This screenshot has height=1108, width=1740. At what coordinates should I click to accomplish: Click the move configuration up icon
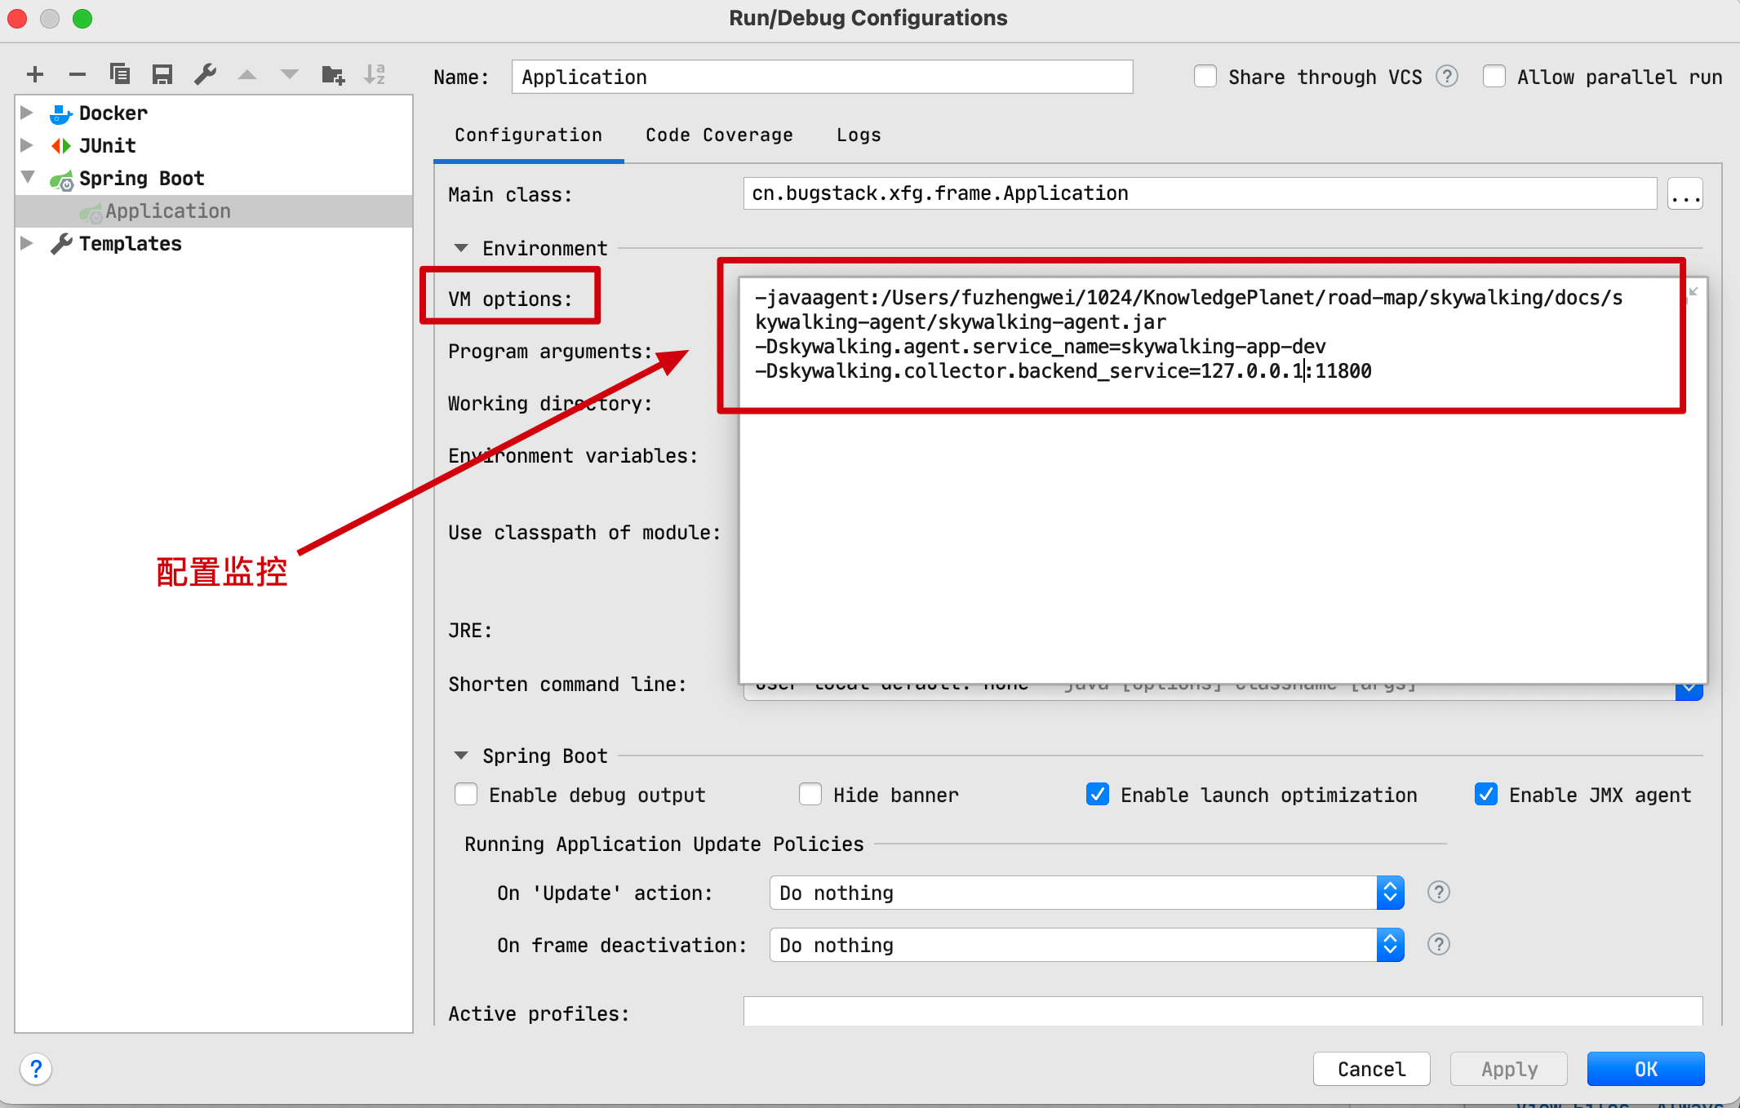click(247, 78)
